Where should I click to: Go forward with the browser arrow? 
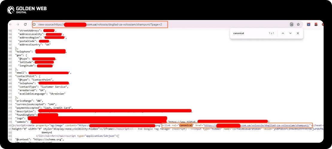pos(18,24)
